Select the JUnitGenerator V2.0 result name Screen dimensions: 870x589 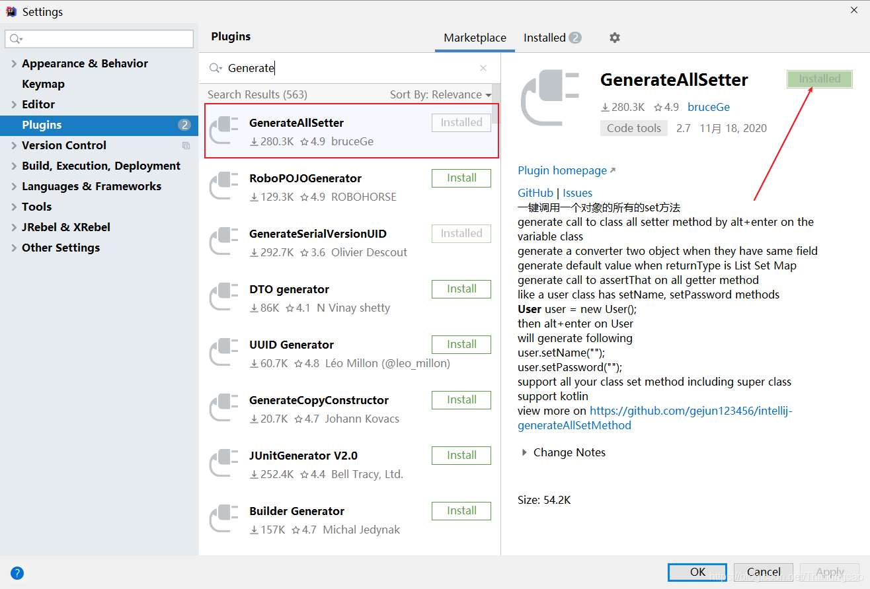(x=303, y=456)
